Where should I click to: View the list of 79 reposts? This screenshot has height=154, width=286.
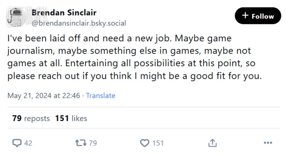click(31, 118)
